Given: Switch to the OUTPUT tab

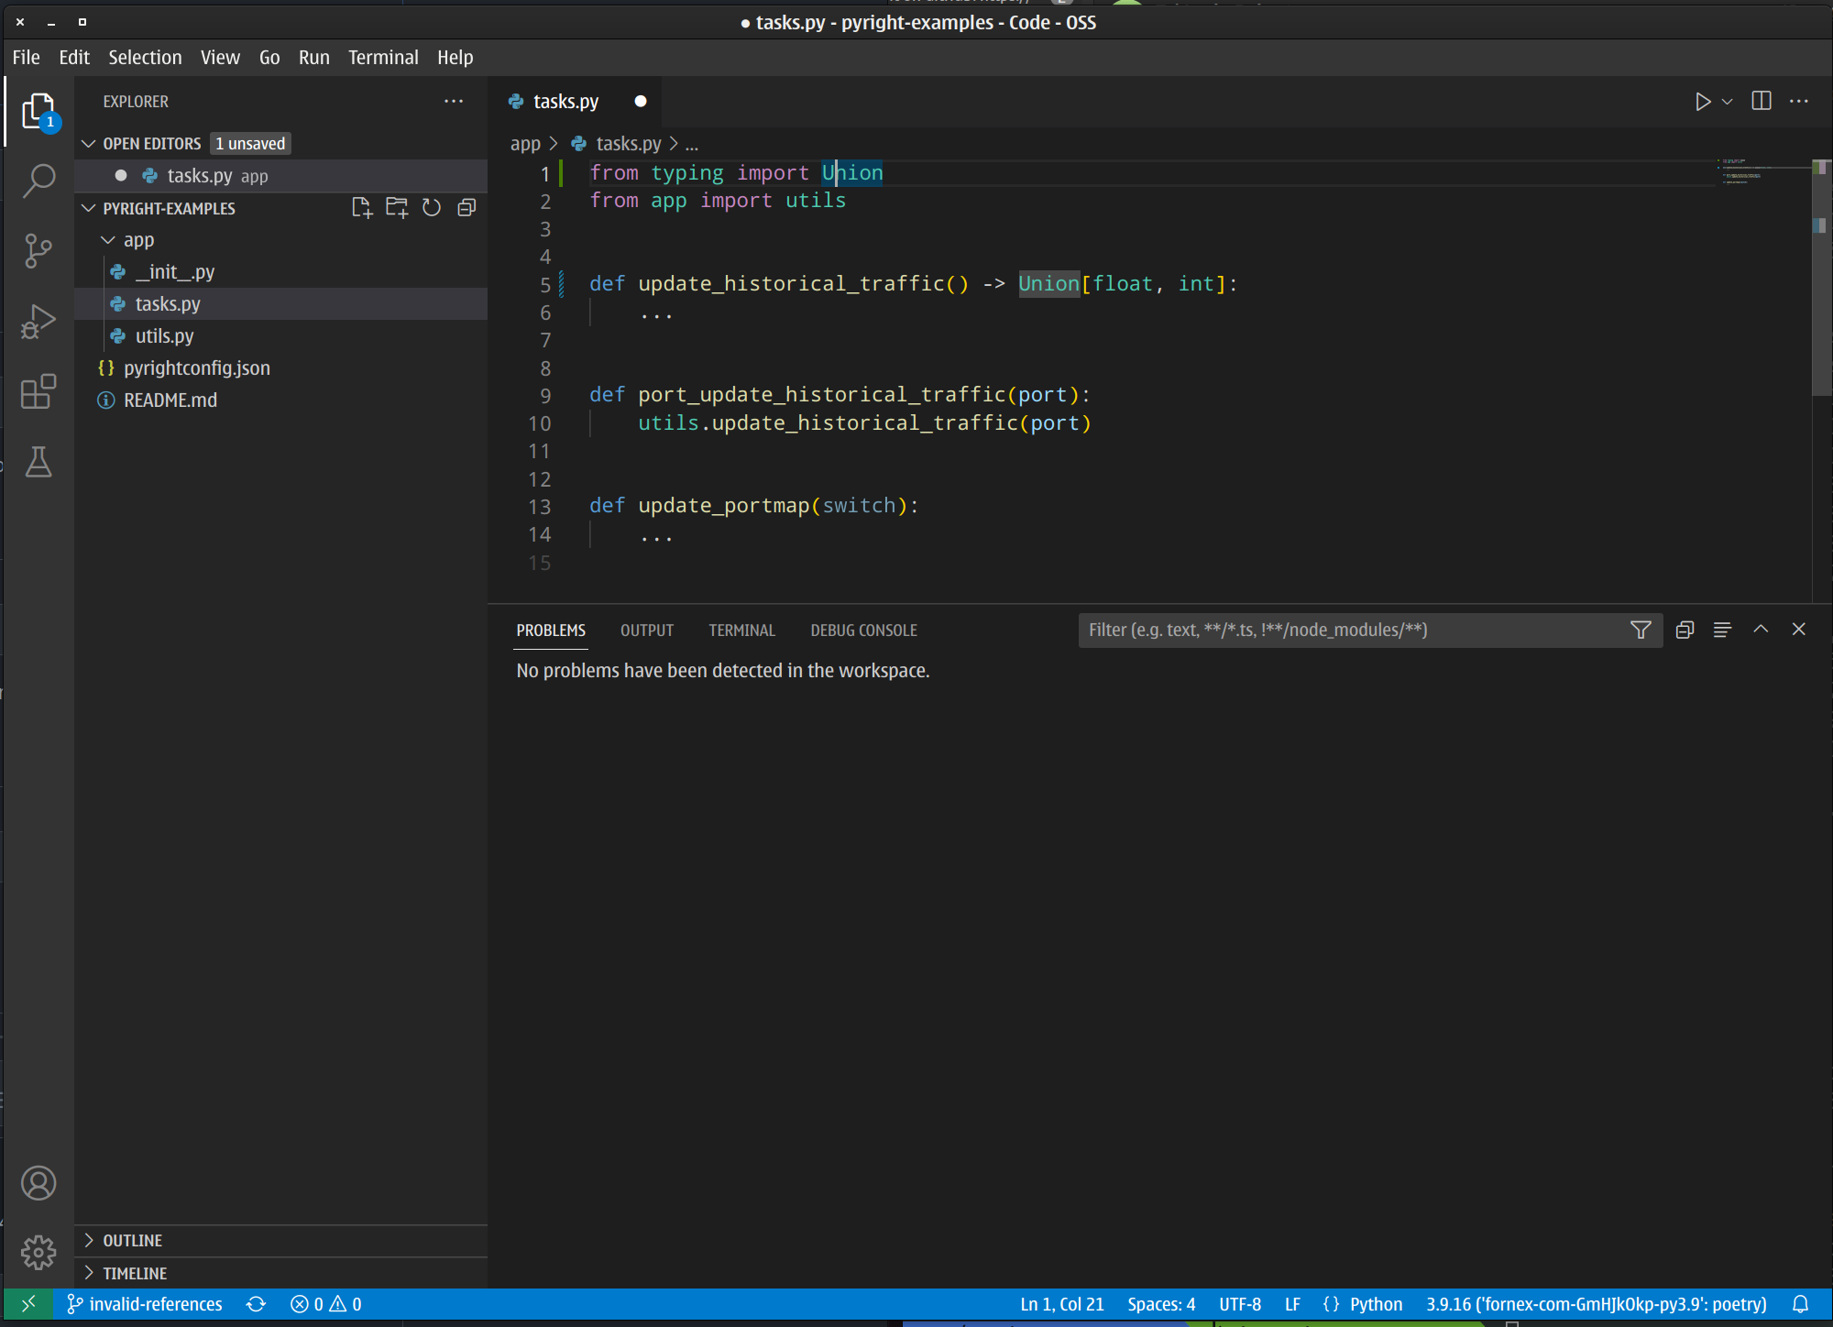Looking at the screenshot, I should coord(646,630).
